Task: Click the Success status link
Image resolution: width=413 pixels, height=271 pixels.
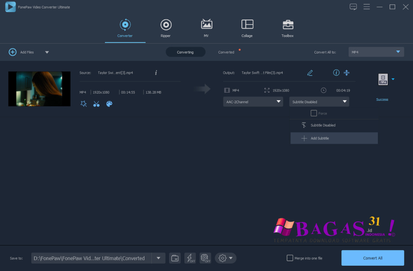Action: click(382, 99)
